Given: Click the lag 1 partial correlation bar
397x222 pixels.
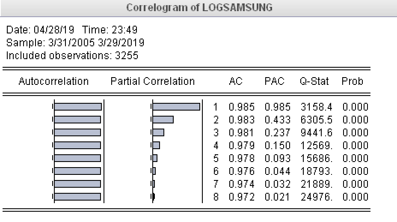Looking at the screenshot, I should [x=176, y=107].
